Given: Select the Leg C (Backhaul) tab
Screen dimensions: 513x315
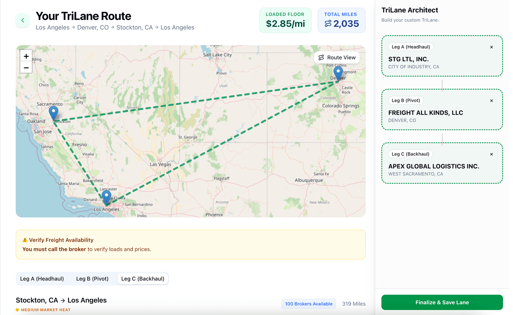Looking at the screenshot, I should [x=143, y=279].
